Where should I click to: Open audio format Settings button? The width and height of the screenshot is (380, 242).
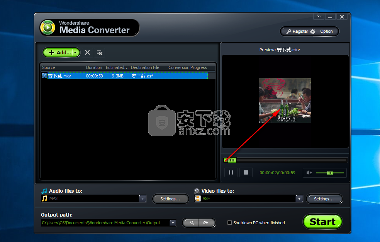click(170, 199)
